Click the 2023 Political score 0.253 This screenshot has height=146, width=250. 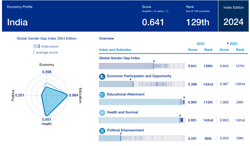(x=224, y=138)
